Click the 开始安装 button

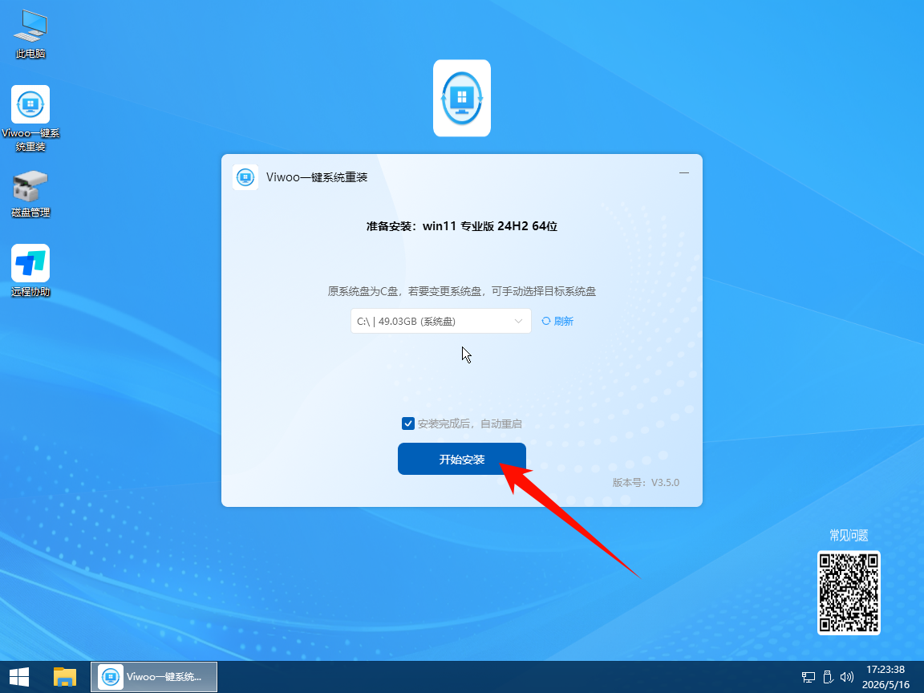[462, 459]
